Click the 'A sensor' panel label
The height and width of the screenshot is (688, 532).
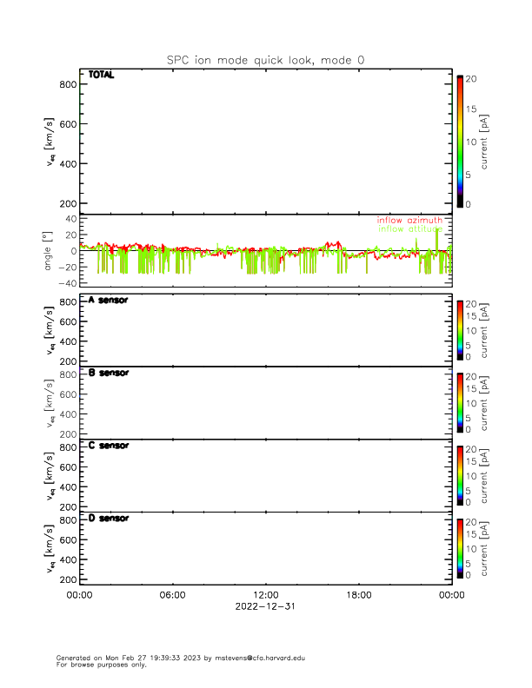click(108, 300)
